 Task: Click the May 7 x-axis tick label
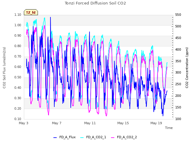coord(57,123)
